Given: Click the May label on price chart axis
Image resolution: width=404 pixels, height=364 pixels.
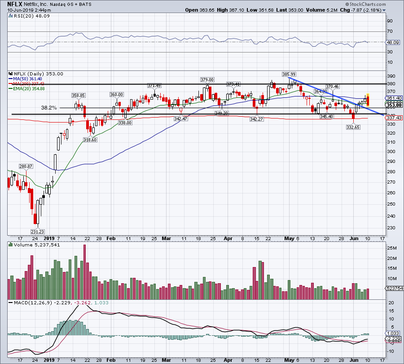Looking at the screenshot, I should [x=289, y=238].
